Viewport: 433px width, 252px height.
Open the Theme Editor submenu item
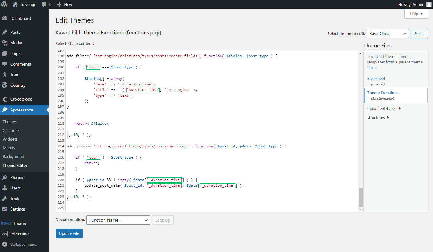point(15,165)
